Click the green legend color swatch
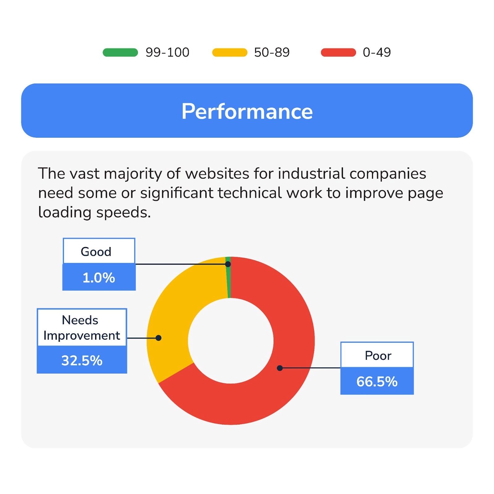The width and height of the screenshot is (494, 494). 120,52
